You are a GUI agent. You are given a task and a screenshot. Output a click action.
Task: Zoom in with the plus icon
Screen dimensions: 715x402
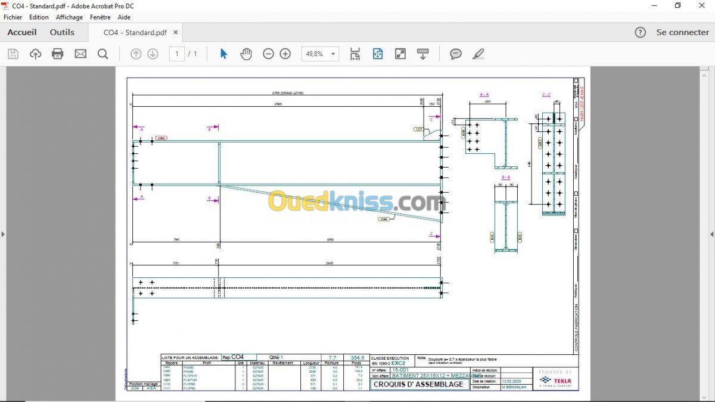tap(285, 54)
